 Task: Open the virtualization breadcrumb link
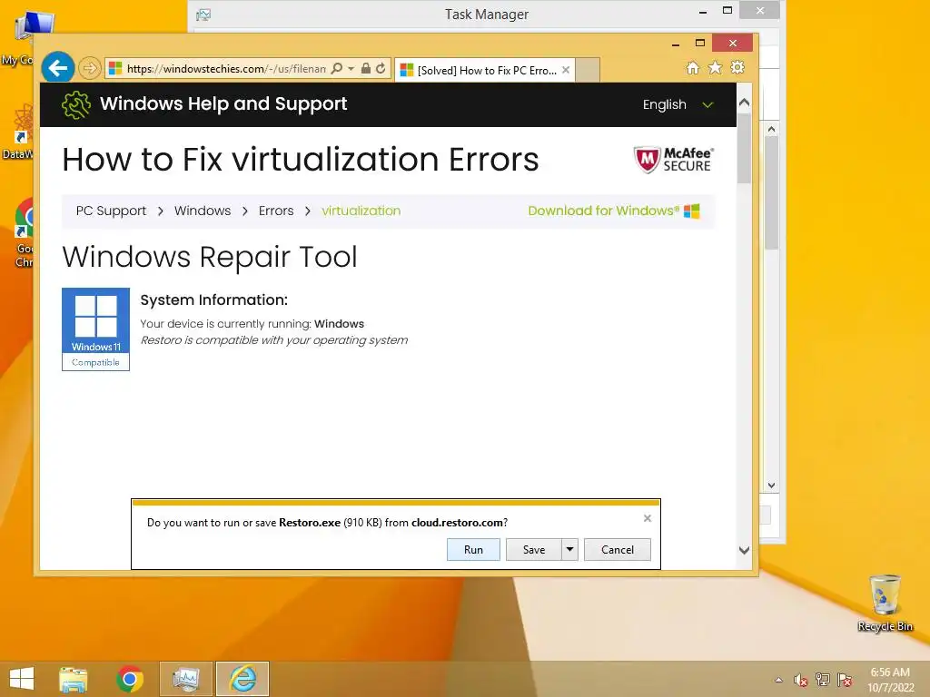click(x=361, y=211)
